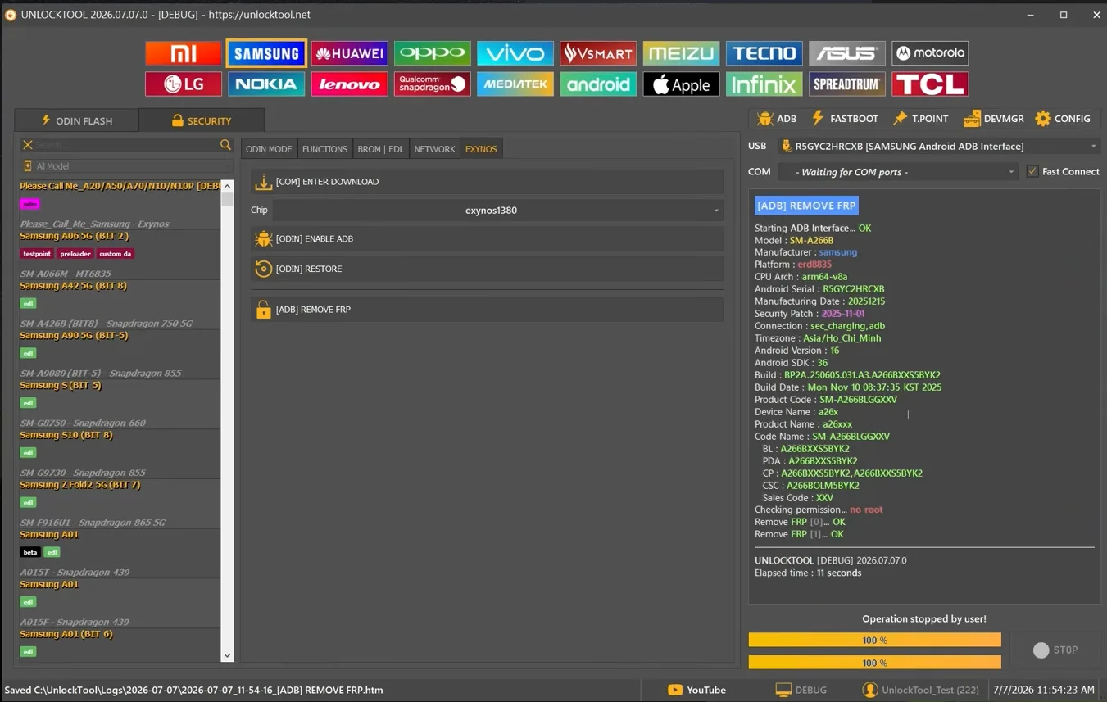Select the MediaTek brand icon
This screenshot has height=702, width=1107.
click(x=515, y=84)
